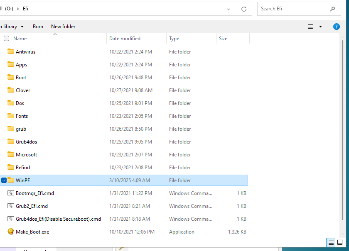Select the Dos folder name
Viewport: 349px width, 251px height.
[x=20, y=103]
